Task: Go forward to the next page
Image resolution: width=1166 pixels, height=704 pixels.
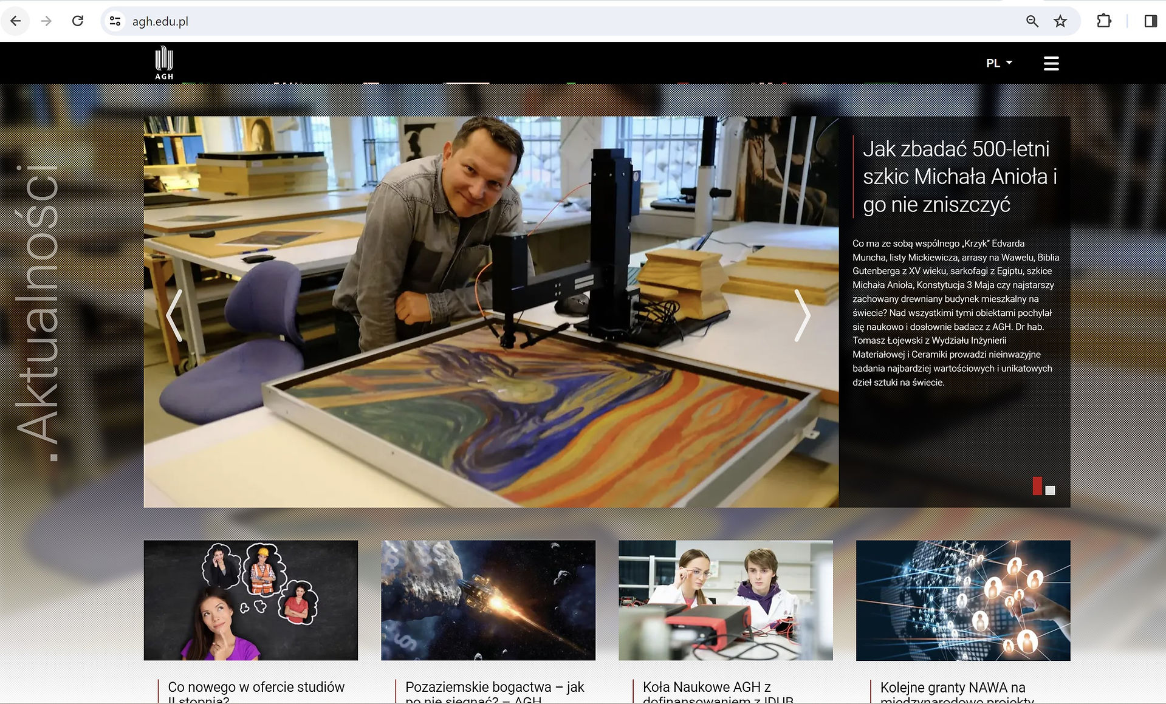Action: coord(46,21)
